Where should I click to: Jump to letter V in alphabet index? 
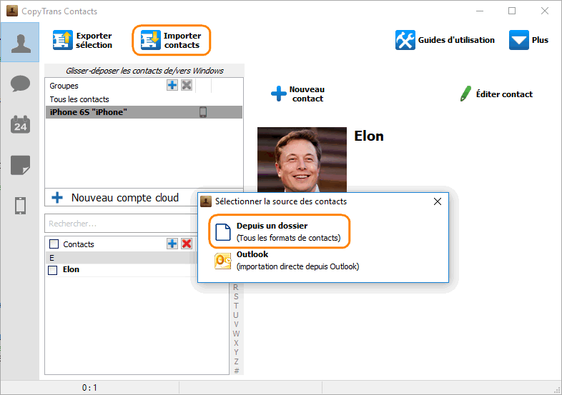pyautogui.click(x=236, y=324)
